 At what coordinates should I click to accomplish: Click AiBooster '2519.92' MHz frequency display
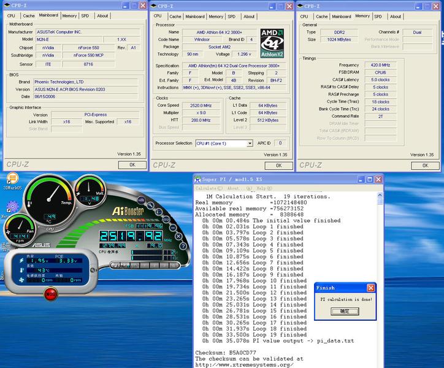[x=131, y=236]
